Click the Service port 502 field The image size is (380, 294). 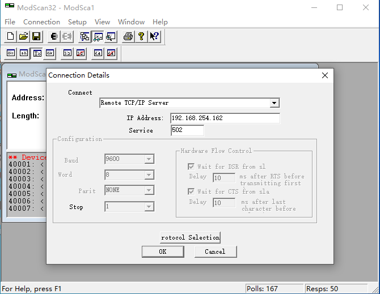(187, 130)
